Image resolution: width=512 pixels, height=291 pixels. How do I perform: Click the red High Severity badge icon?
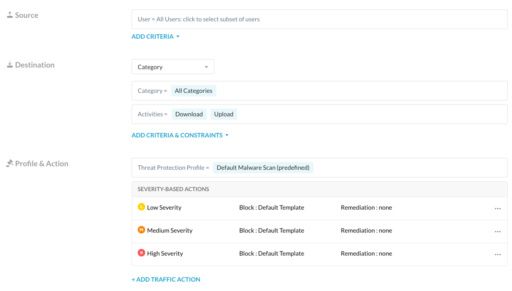coord(141,253)
